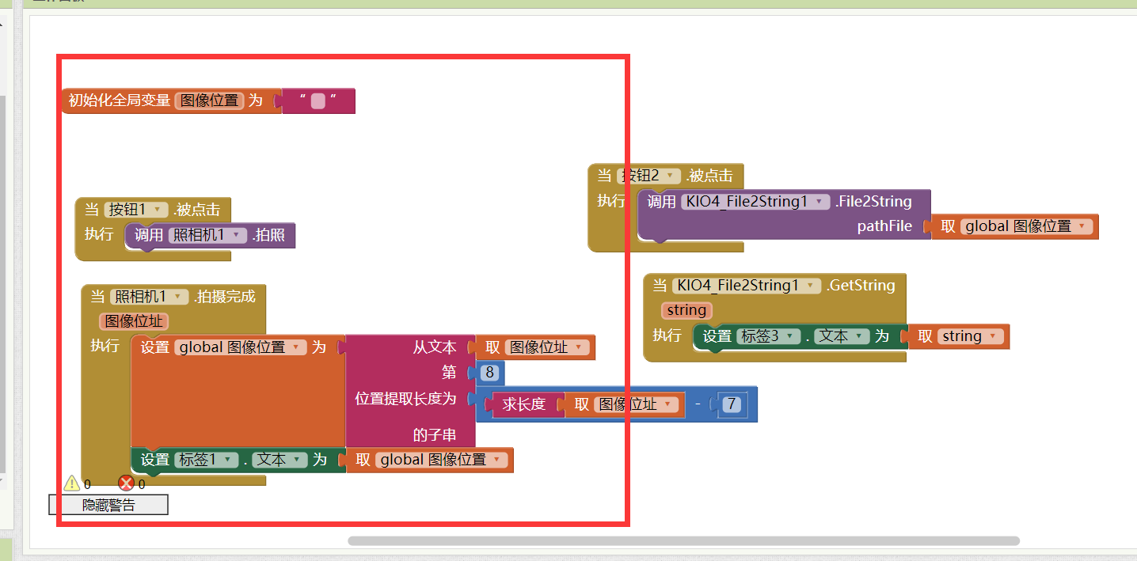
Task: Open the 按钮1 component dropdown
Action: click(x=159, y=210)
